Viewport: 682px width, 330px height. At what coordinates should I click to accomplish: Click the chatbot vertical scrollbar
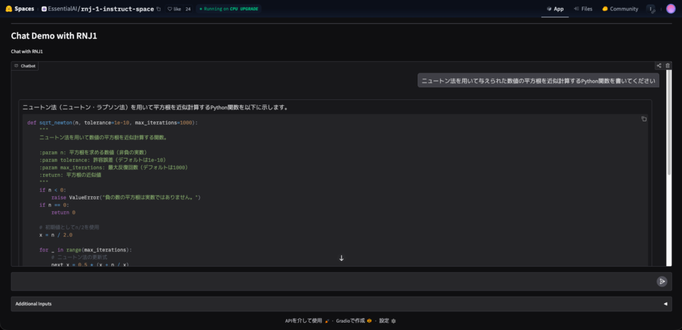point(668,167)
